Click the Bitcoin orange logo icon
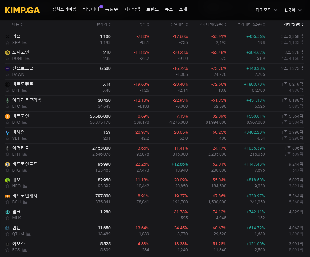 click(8, 116)
